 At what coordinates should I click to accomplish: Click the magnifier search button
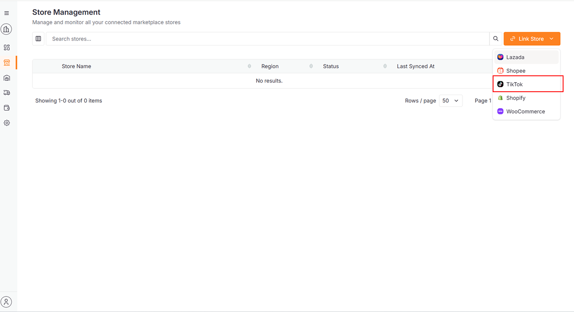[x=496, y=39]
